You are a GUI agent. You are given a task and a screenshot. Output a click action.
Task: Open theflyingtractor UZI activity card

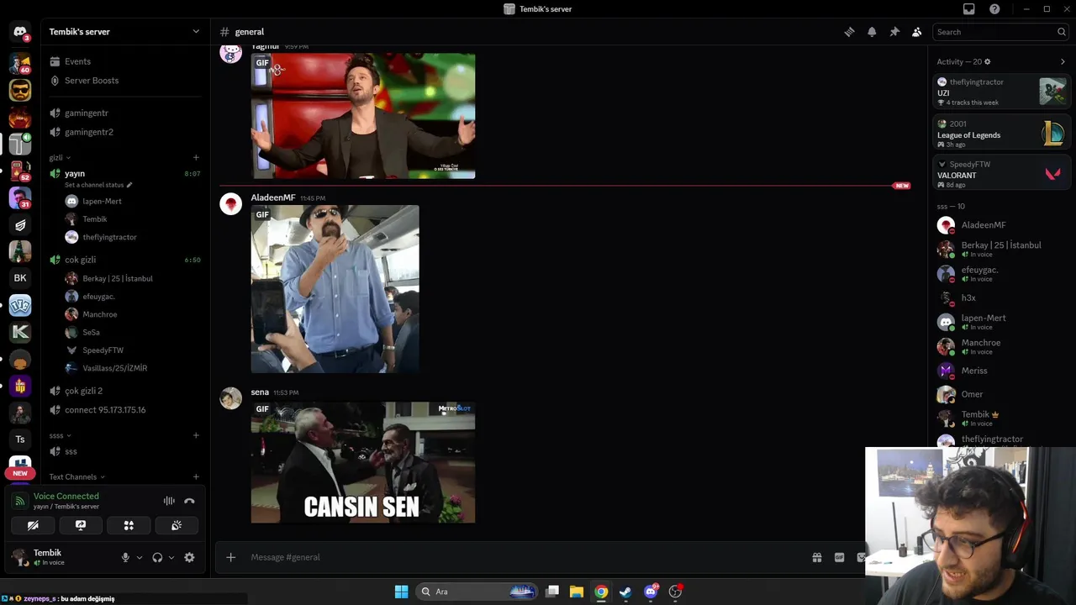(1002, 92)
